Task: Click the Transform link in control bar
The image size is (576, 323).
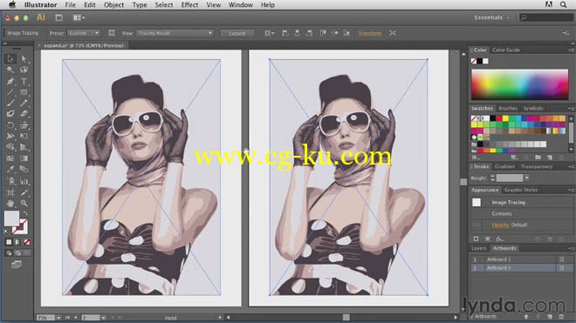Action: tap(370, 33)
